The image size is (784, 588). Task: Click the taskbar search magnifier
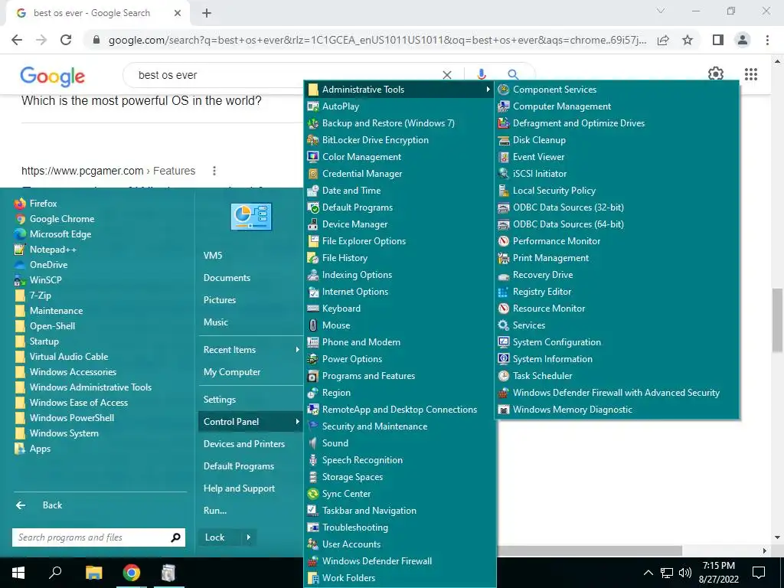(x=55, y=573)
